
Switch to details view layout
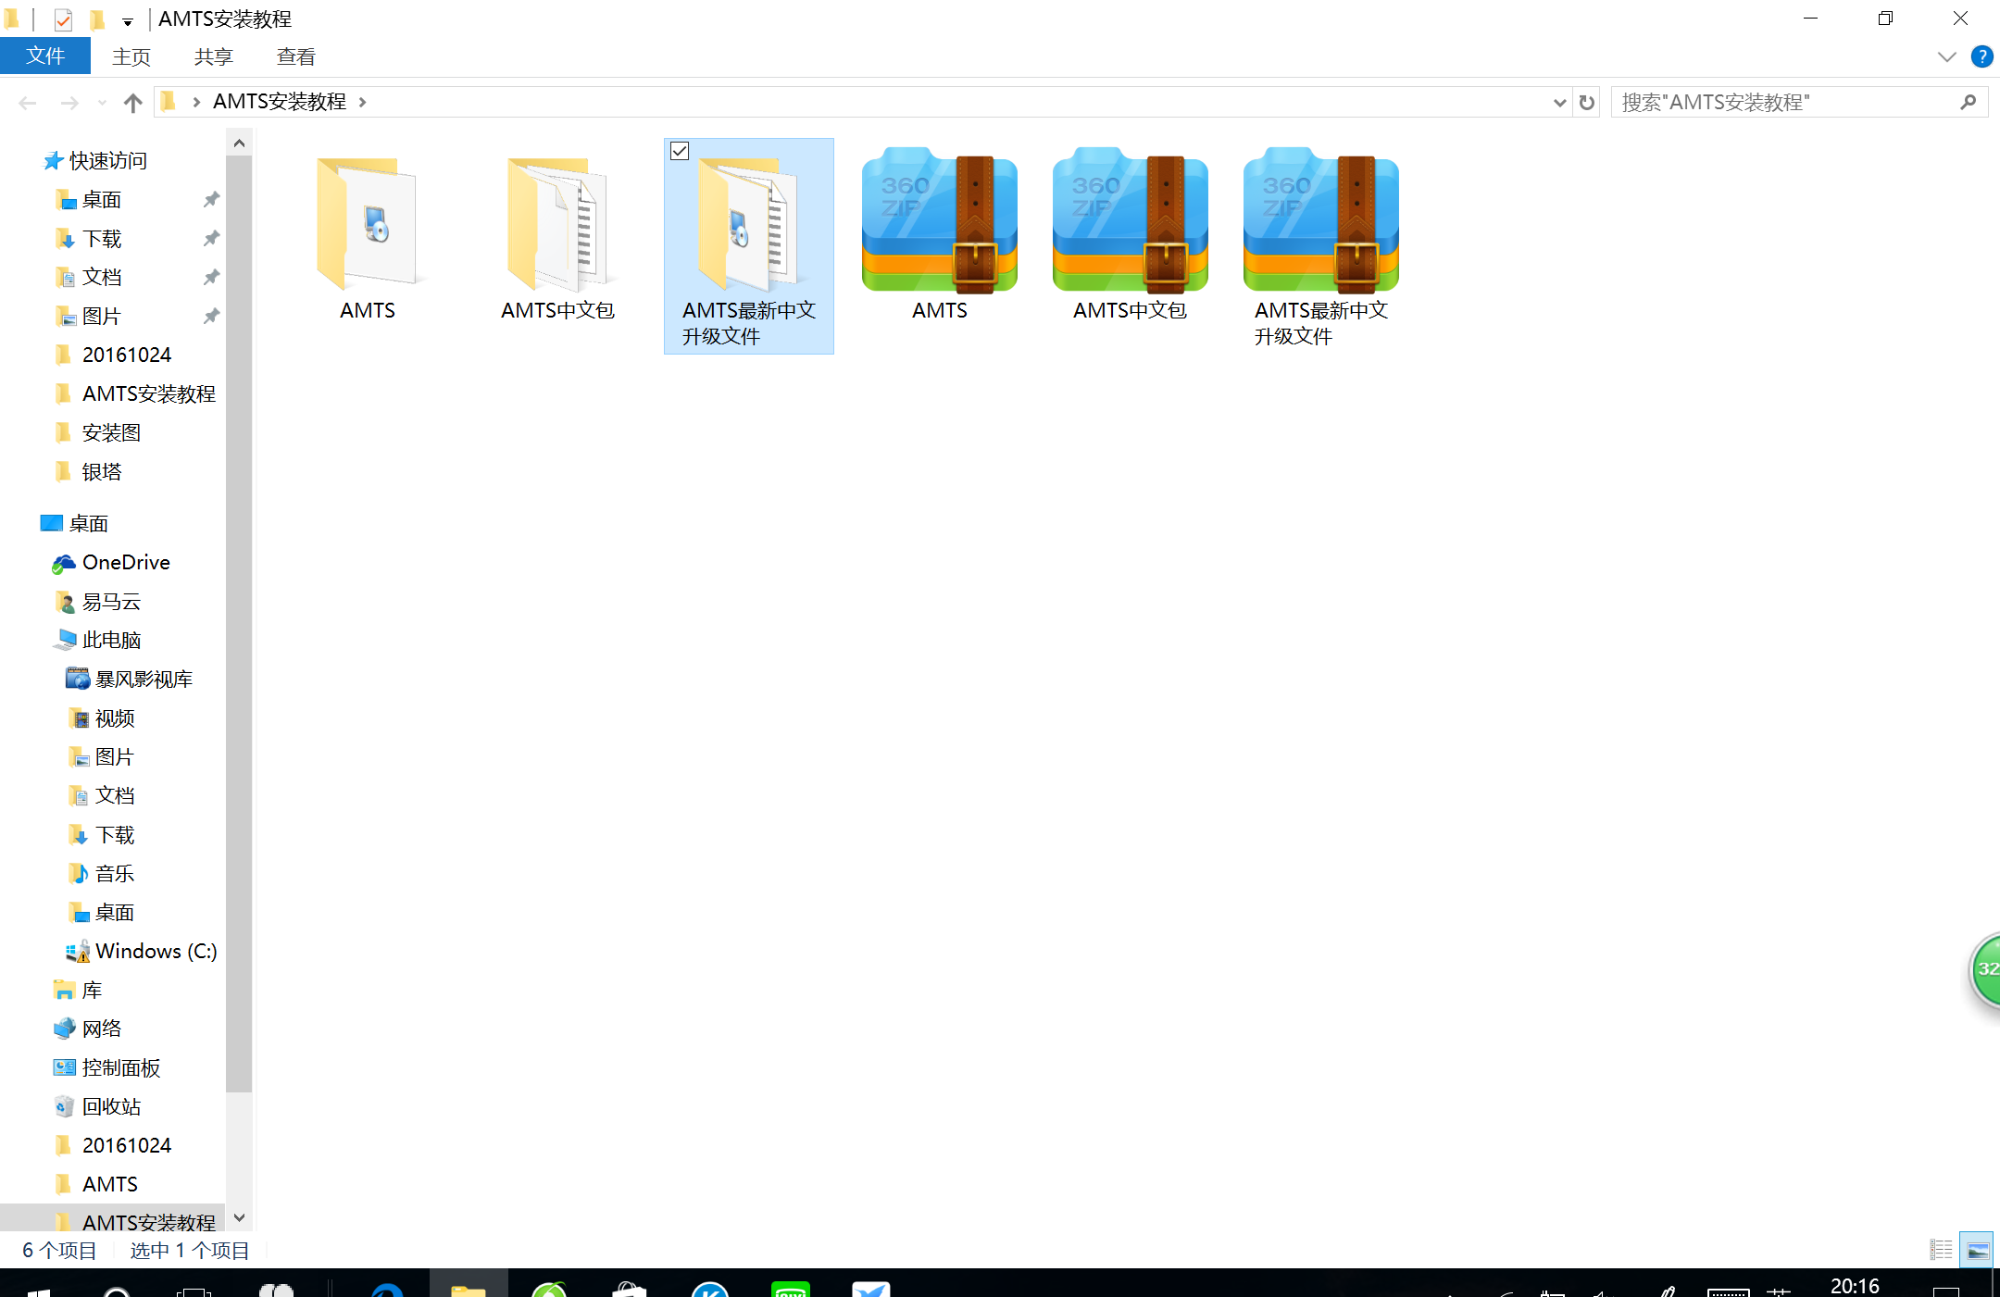point(1941,1251)
